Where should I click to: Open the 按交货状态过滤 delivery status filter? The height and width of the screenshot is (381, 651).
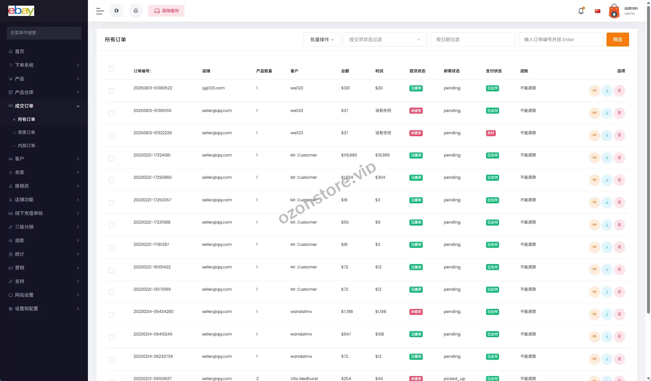click(385, 40)
